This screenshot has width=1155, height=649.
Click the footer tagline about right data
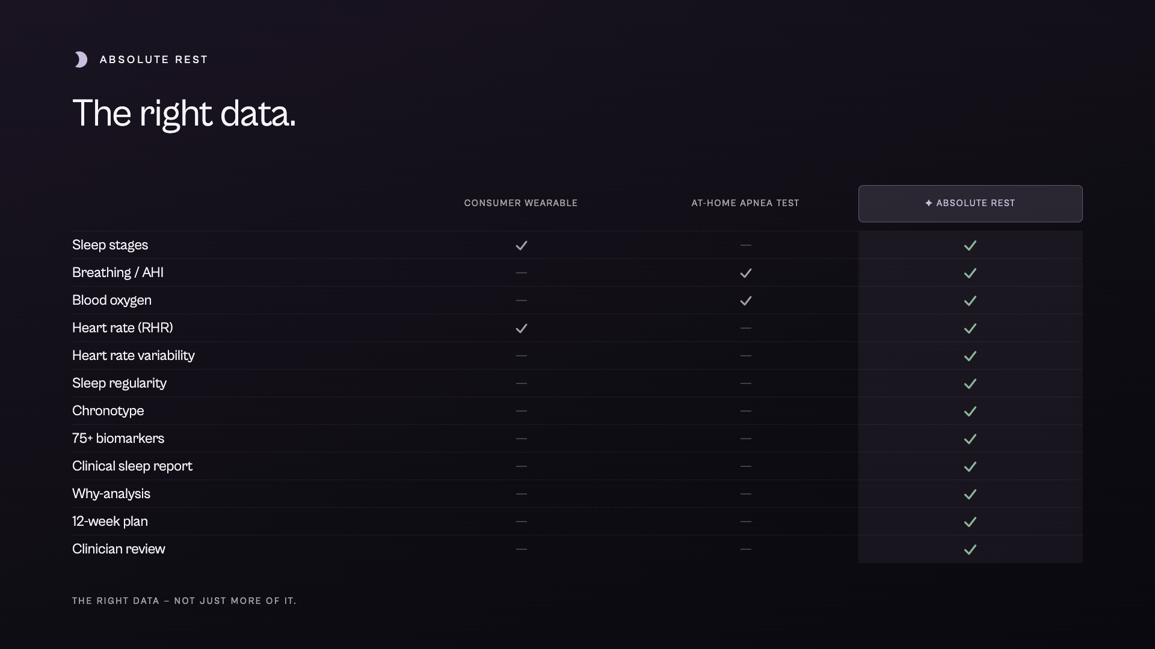click(185, 601)
